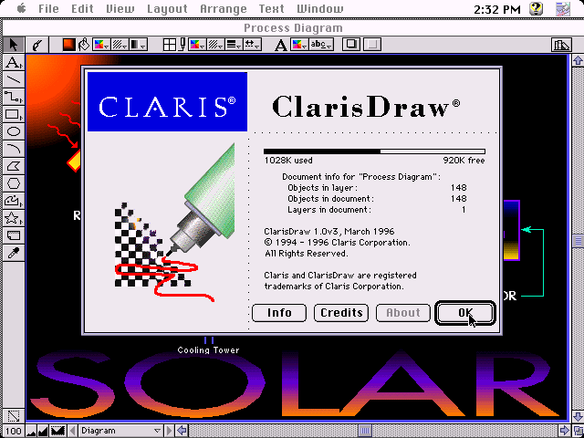This screenshot has height=438, width=584.
Task: Click OK to close the about dialog
Action: point(465,313)
